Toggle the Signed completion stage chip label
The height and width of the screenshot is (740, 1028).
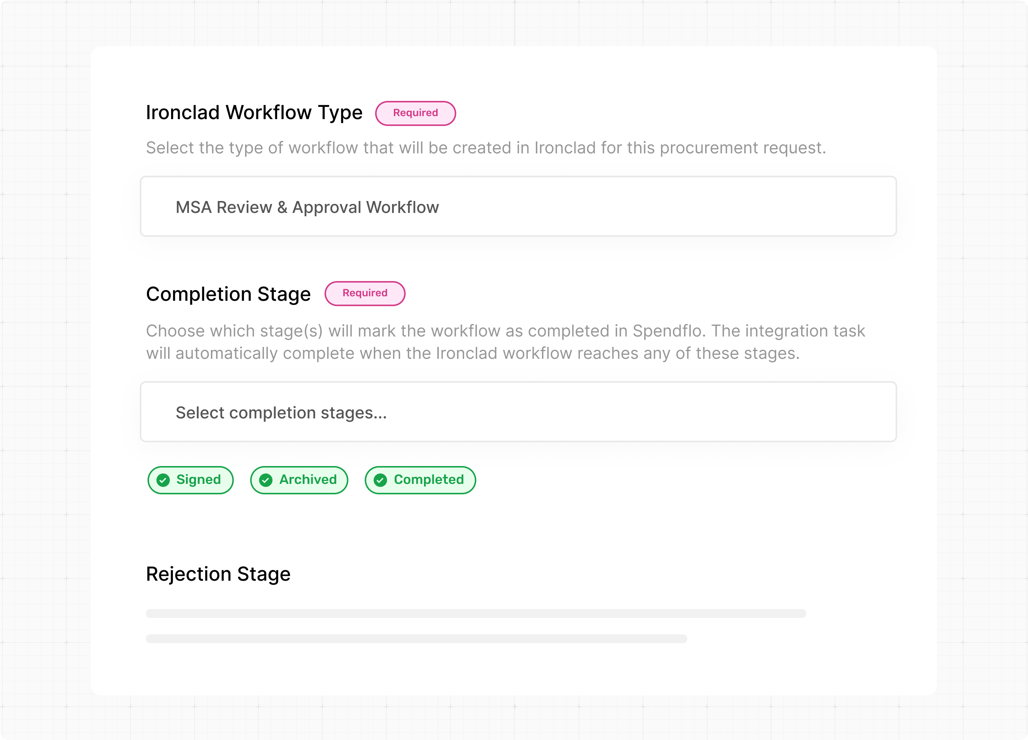(199, 479)
